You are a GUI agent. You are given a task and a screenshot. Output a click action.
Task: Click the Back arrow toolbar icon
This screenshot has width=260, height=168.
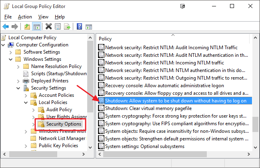coord(6,27)
